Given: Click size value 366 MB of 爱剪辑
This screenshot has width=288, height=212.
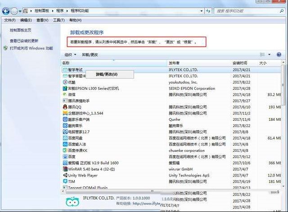Looking at the screenshot, I should (x=274, y=163).
